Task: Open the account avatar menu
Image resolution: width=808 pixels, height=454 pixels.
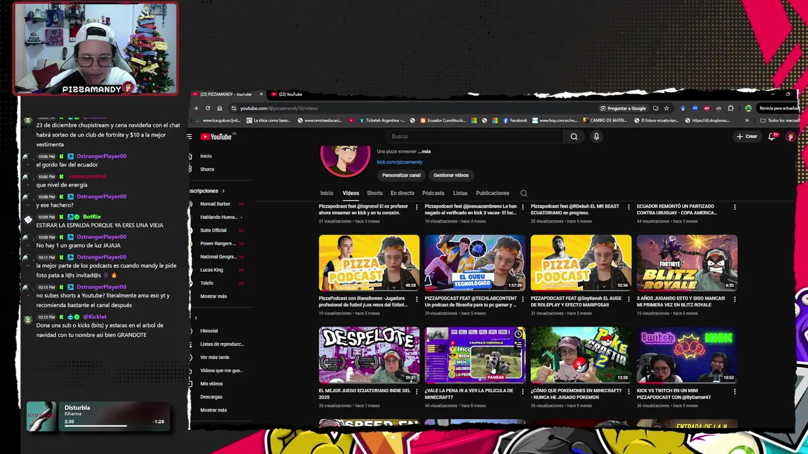Action: click(x=790, y=137)
